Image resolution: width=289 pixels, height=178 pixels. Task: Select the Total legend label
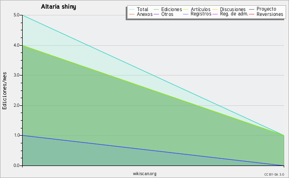click(143, 10)
